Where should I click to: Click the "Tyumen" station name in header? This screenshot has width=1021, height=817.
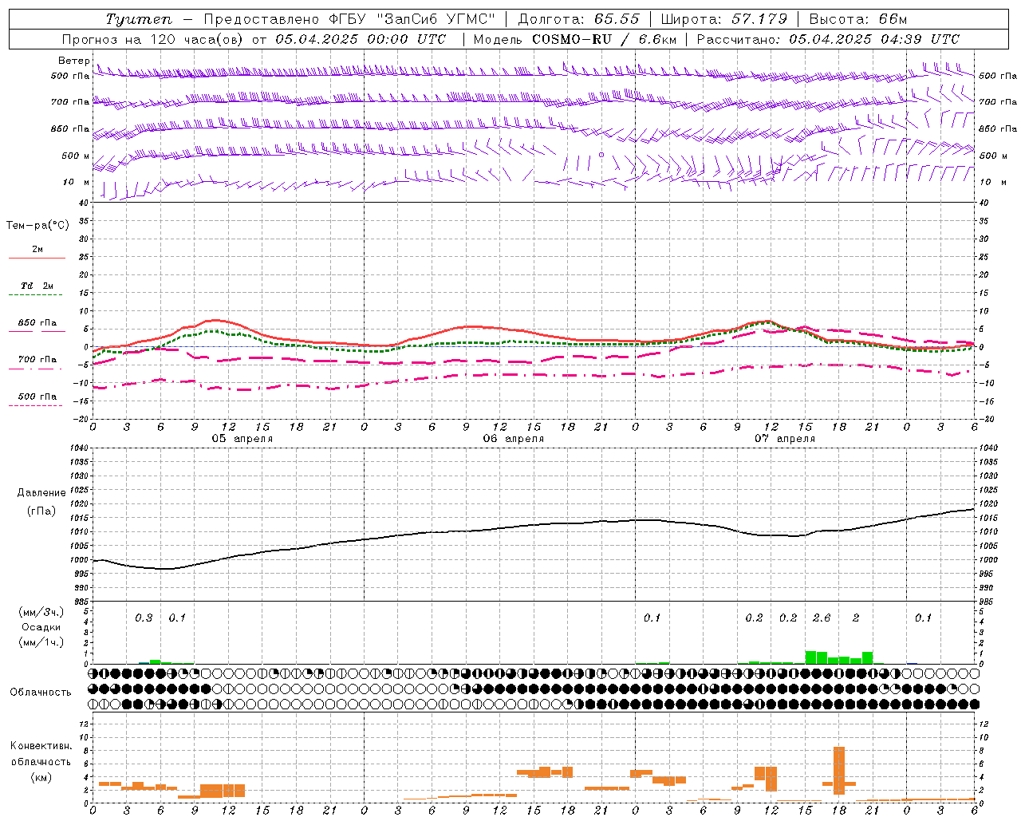pos(139,19)
